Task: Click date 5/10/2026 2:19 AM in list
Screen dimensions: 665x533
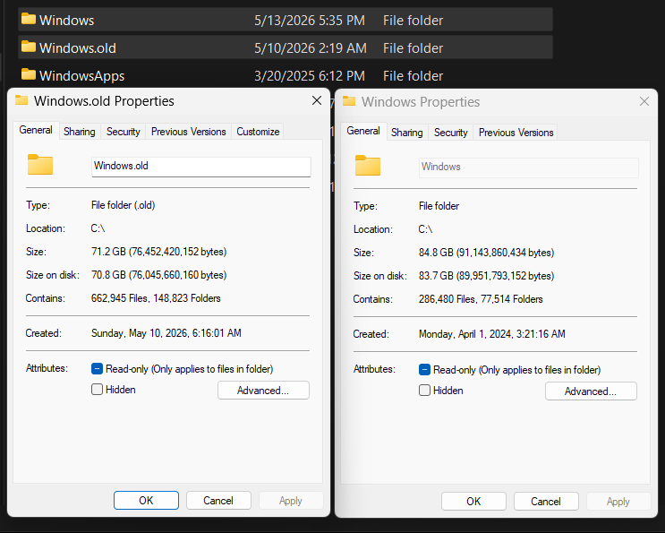Action: 311,48
